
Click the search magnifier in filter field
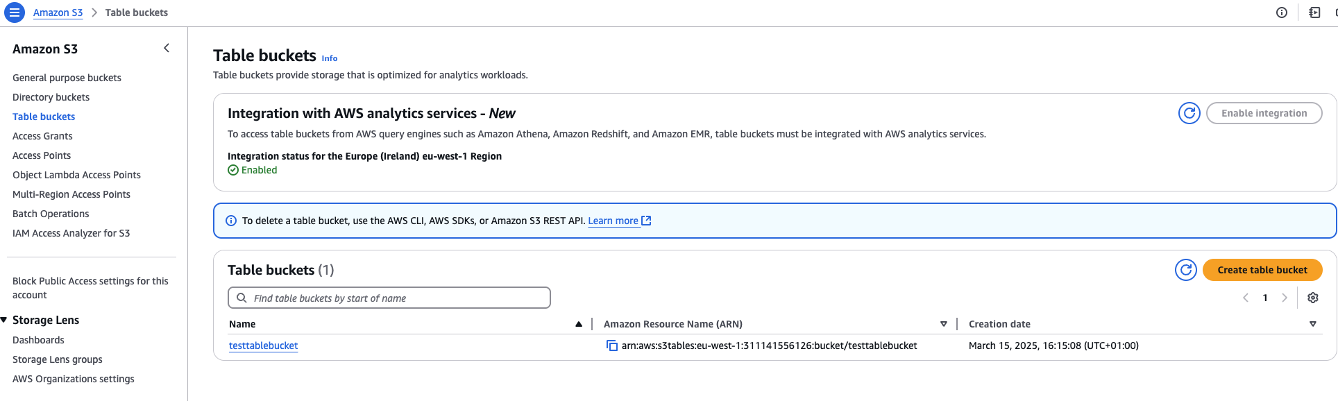point(242,297)
